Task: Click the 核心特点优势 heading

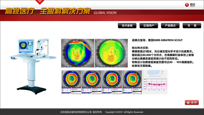Action: [x=141, y=48]
